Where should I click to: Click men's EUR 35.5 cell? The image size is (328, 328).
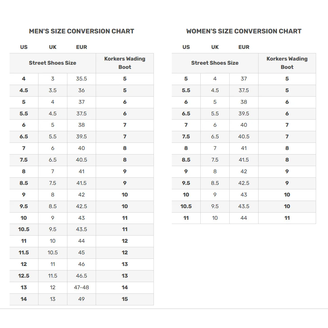click(x=82, y=79)
